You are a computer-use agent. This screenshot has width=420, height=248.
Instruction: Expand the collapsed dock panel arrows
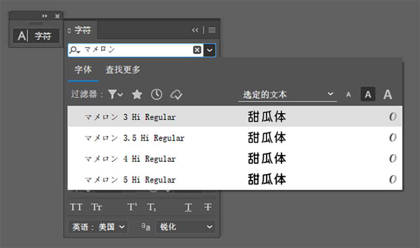(x=45, y=16)
